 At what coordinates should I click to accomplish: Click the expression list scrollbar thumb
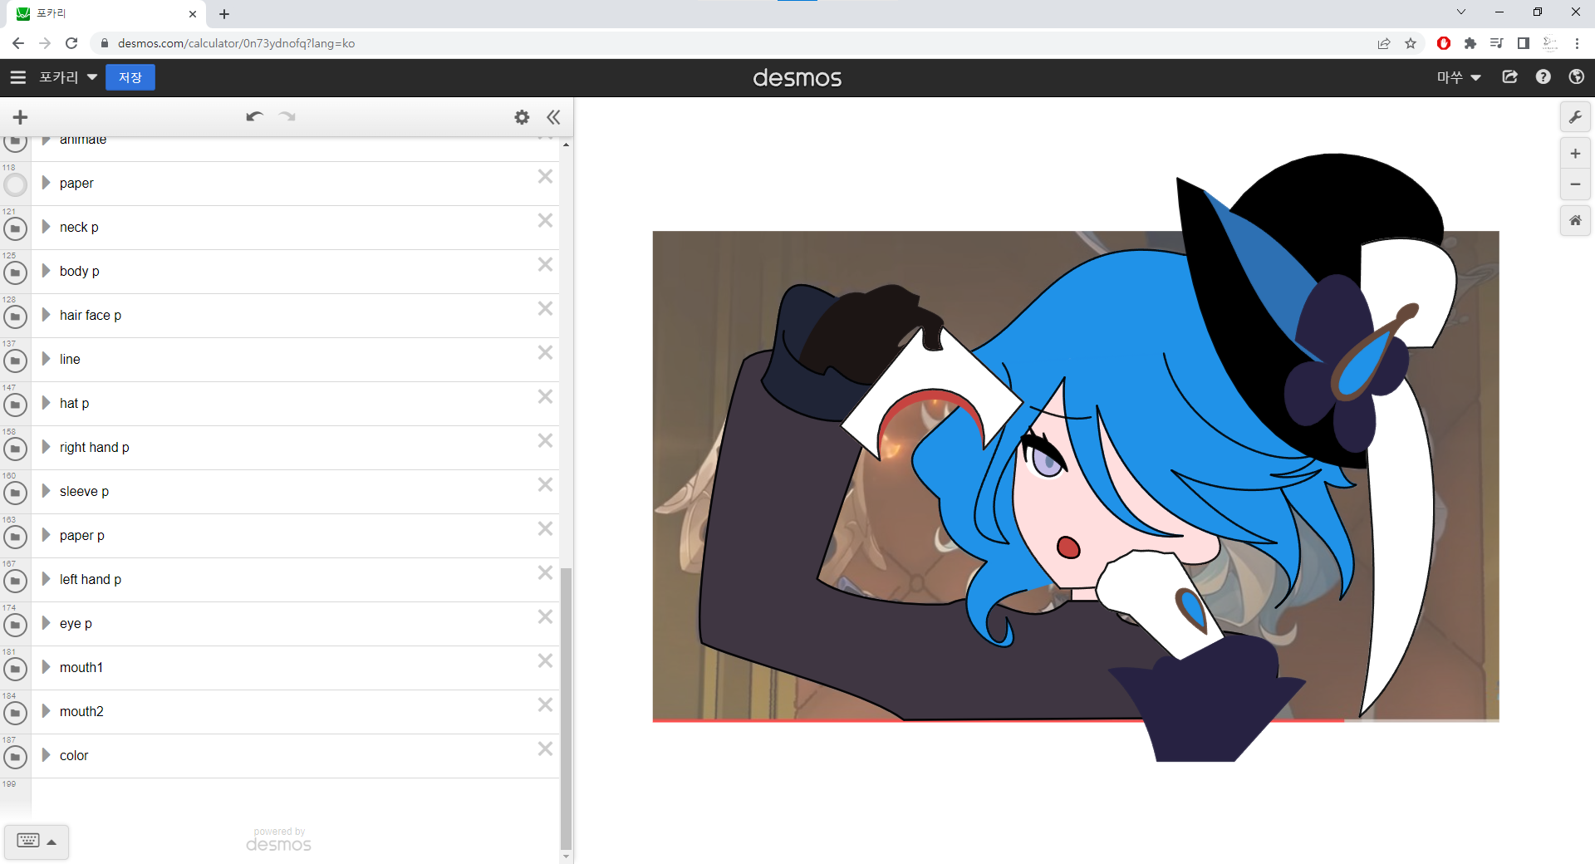[566, 708]
